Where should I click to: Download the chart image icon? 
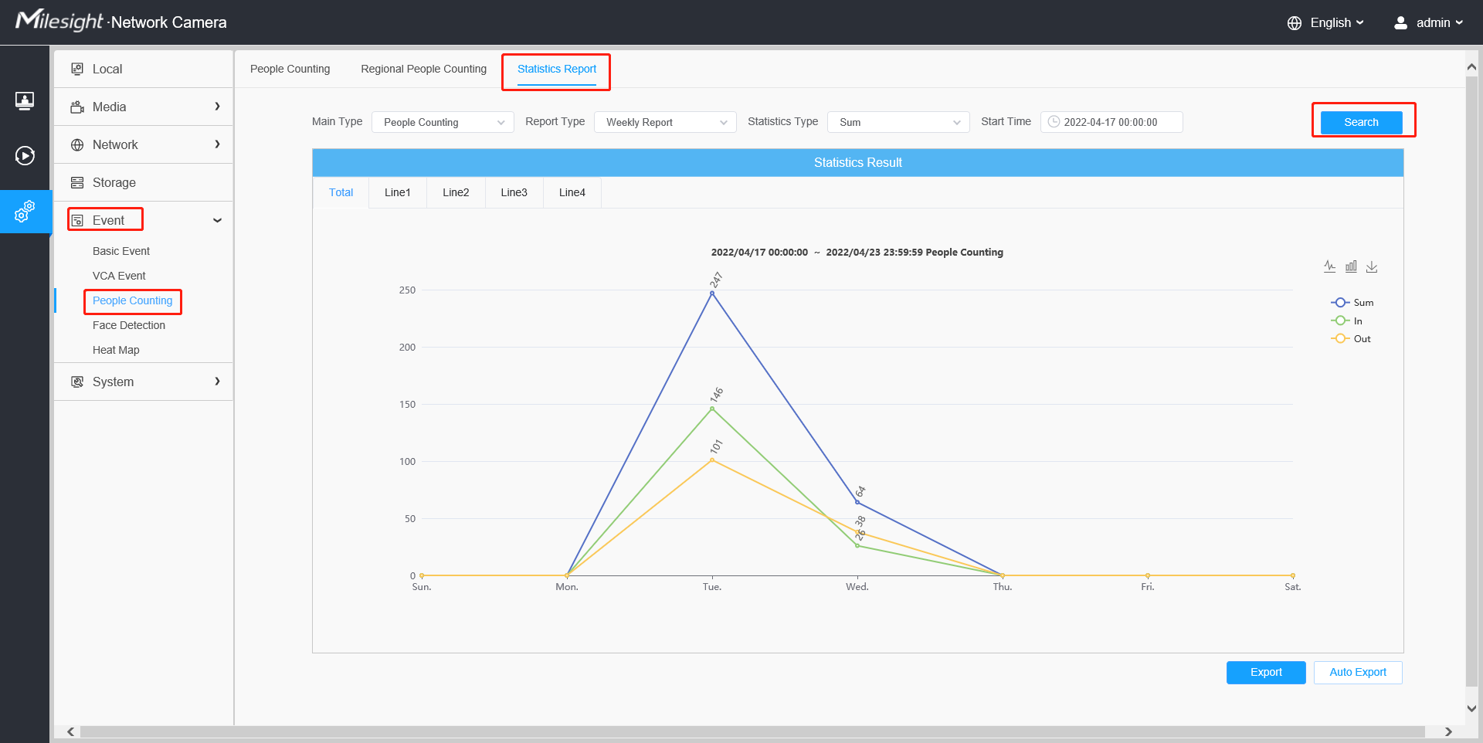(1372, 266)
